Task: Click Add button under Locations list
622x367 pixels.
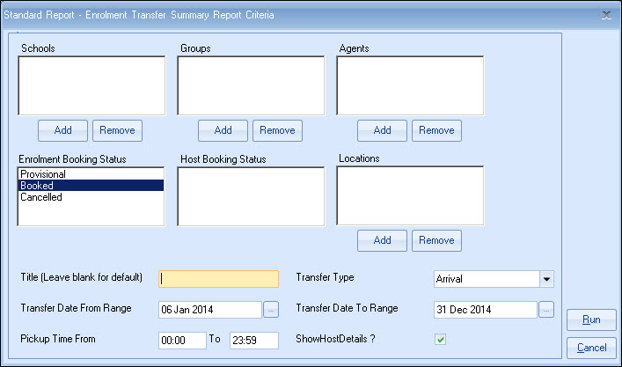Action: pos(382,240)
